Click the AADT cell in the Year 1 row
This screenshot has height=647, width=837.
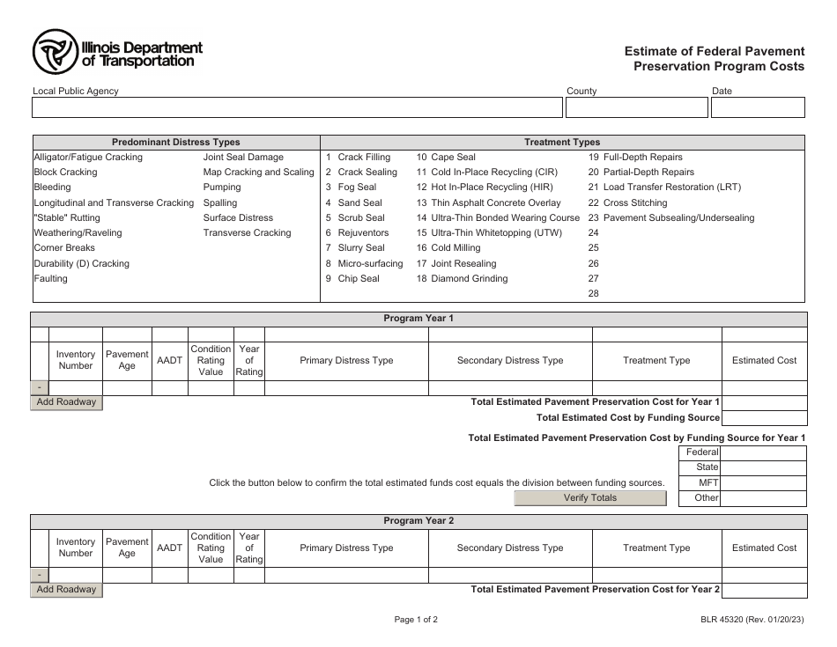(x=169, y=386)
